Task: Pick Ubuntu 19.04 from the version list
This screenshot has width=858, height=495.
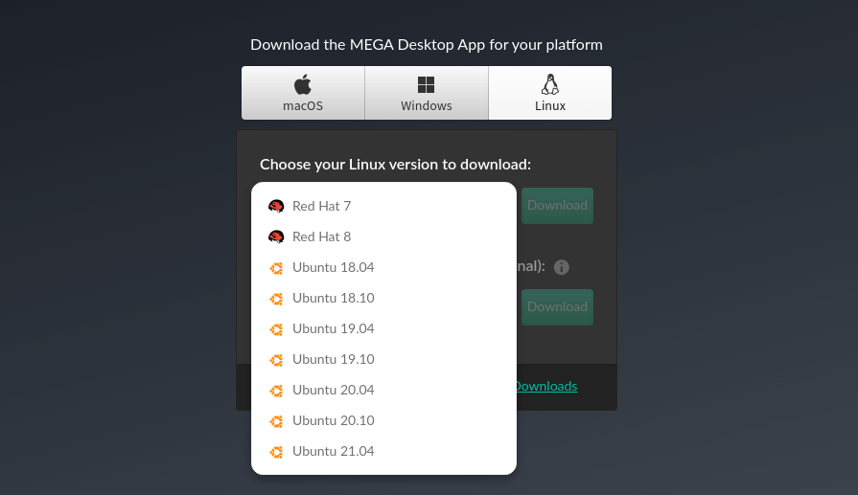Action: 333,328
